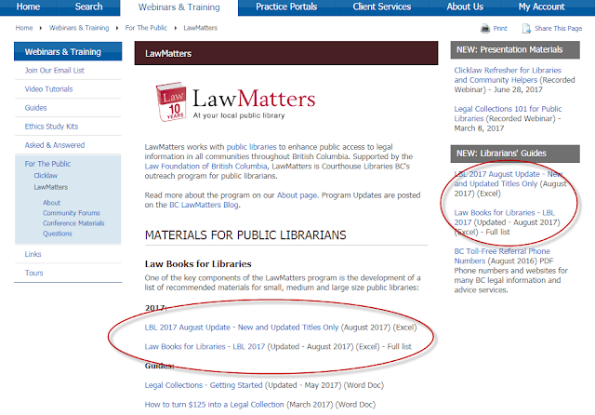This screenshot has height=415, width=595.
Task: Select the Webinars & Training tab
Action: (x=179, y=7)
